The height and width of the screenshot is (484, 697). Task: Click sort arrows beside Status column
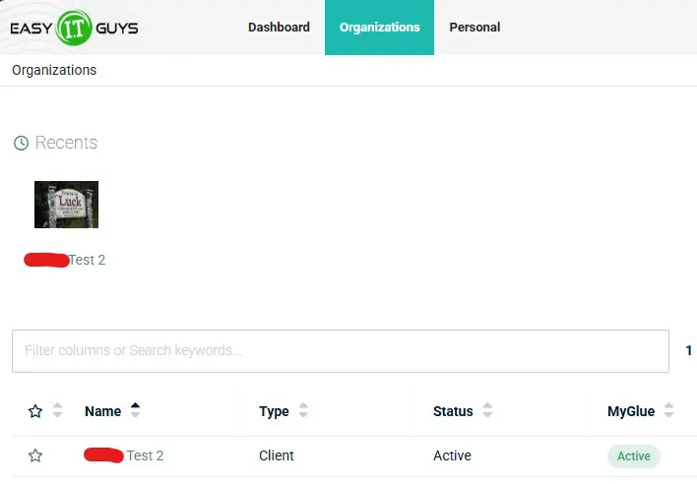(487, 410)
